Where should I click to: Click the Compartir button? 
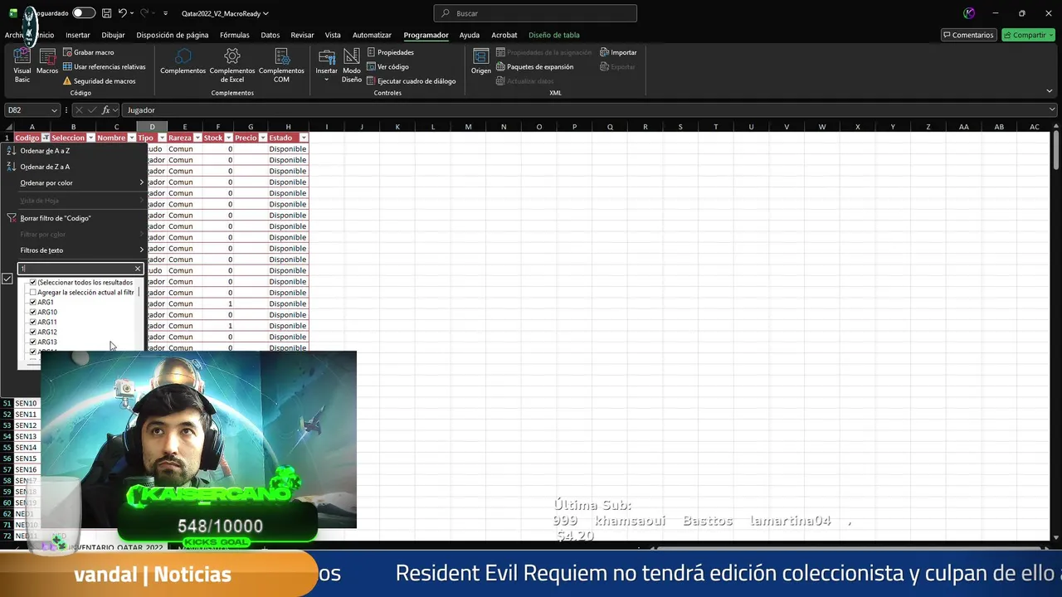(x=1028, y=35)
